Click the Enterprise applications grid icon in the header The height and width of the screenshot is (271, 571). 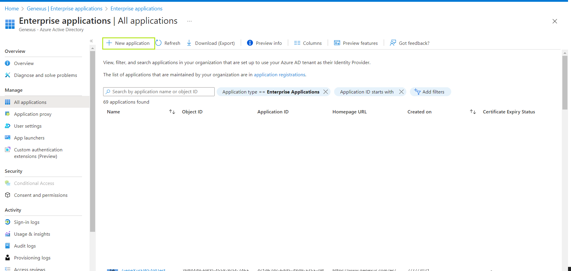pyautogui.click(x=10, y=24)
